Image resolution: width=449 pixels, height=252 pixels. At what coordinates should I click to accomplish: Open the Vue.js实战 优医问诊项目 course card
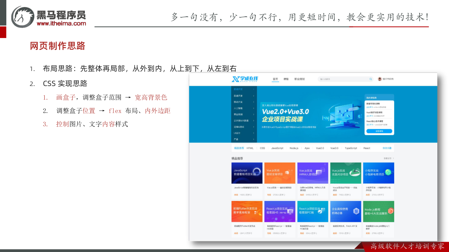[x=346, y=180]
